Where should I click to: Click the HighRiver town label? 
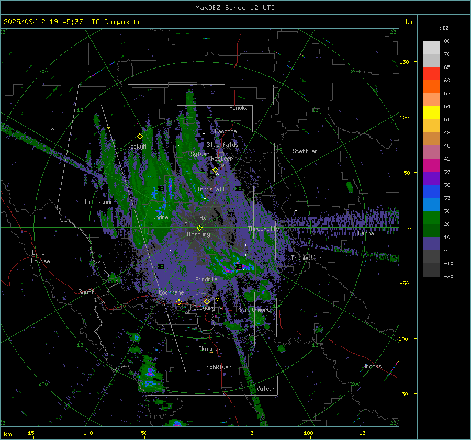217,367
